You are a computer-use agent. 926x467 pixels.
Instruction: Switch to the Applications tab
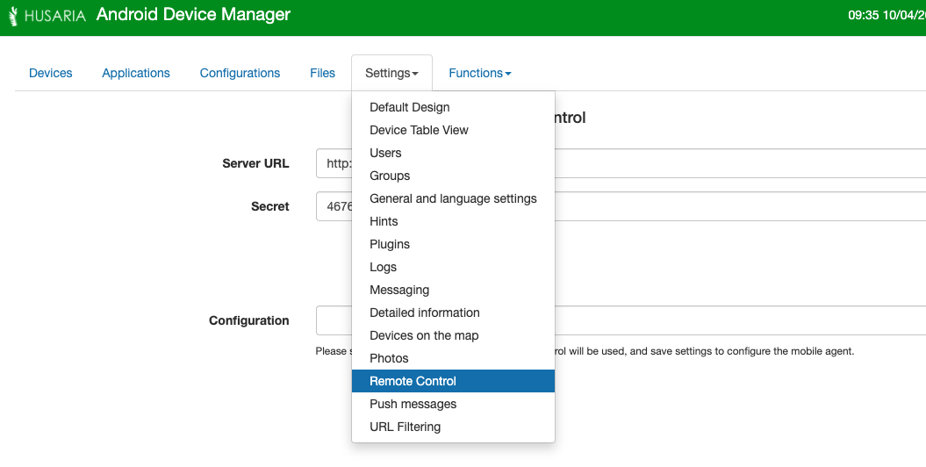(x=136, y=73)
